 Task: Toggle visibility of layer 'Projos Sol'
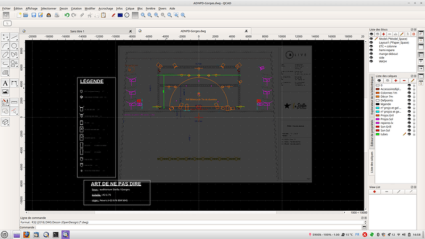pyautogui.click(x=409, y=119)
